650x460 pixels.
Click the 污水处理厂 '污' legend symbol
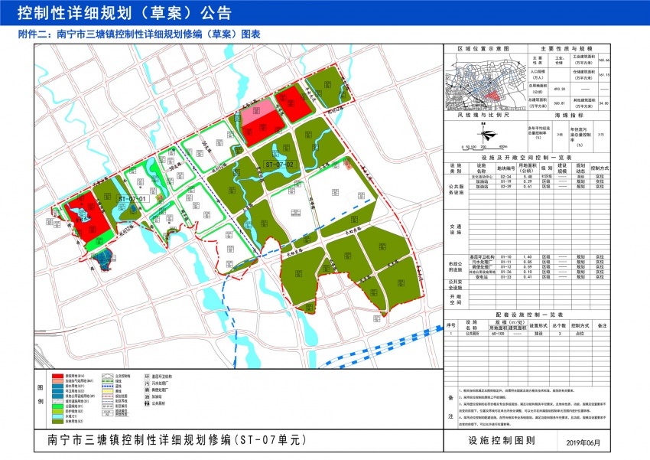pos(147,383)
